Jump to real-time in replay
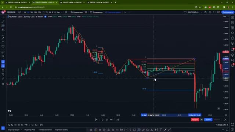 coord(117,120)
